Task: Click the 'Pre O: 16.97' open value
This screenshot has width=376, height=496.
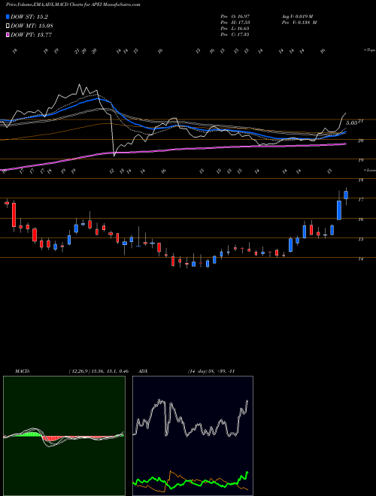Action: (235, 16)
